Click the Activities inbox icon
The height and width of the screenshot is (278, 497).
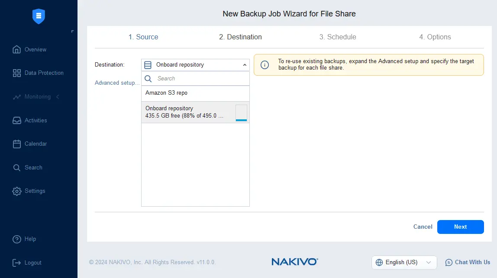(x=17, y=120)
